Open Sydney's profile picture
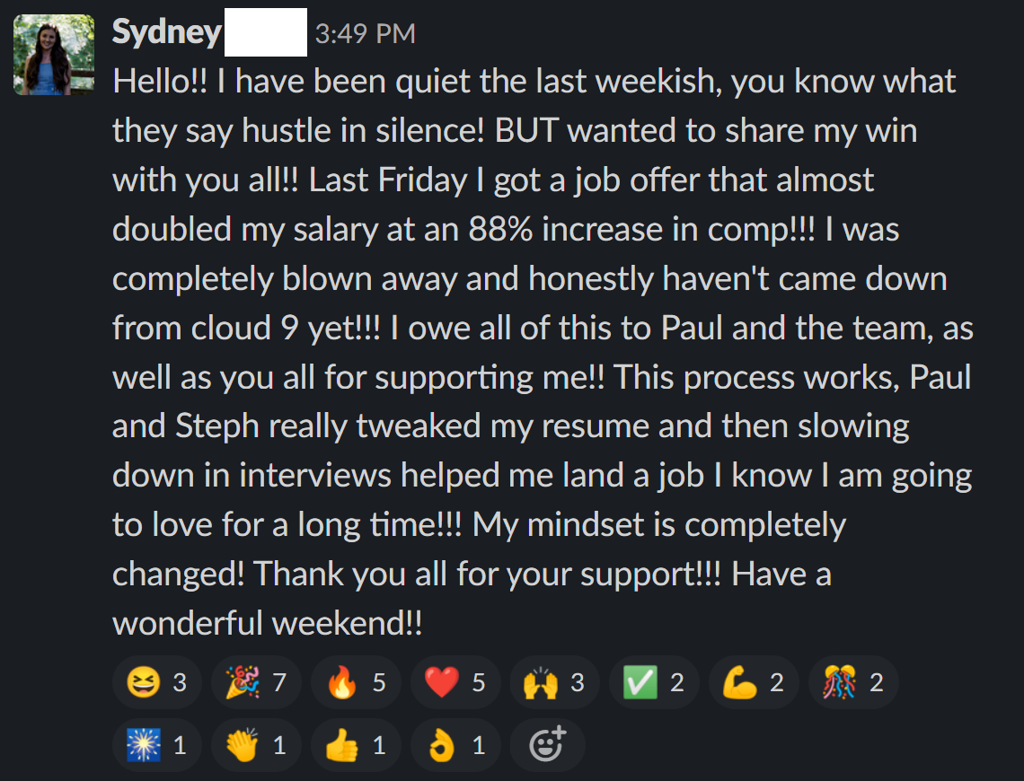This screenshot has width=1024, height=781. click(54, 55)
